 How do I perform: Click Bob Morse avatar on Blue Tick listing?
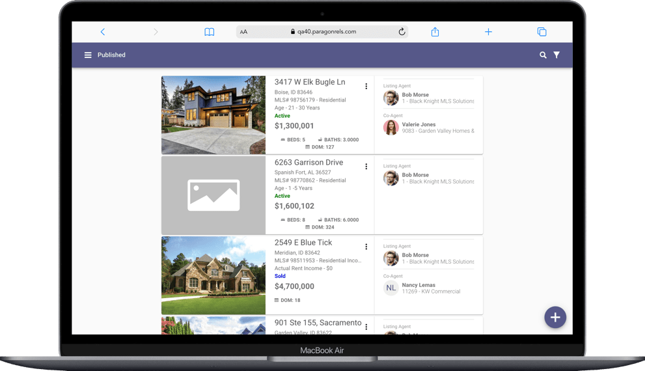391,258
